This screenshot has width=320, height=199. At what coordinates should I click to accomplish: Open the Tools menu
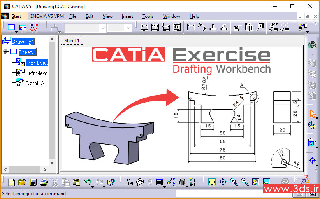tap(148, 16)
